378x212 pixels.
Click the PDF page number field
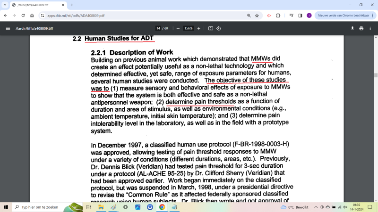click(158, 28)
